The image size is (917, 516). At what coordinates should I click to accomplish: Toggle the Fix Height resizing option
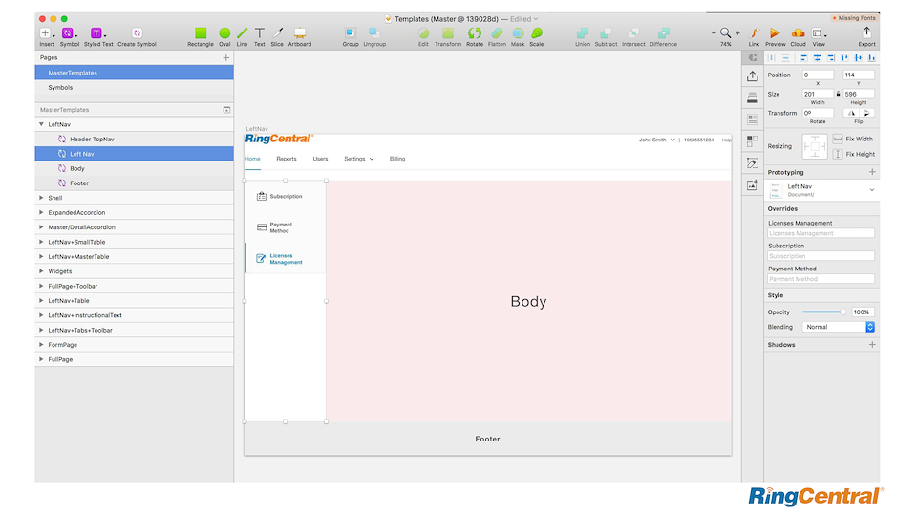(838, 154)
